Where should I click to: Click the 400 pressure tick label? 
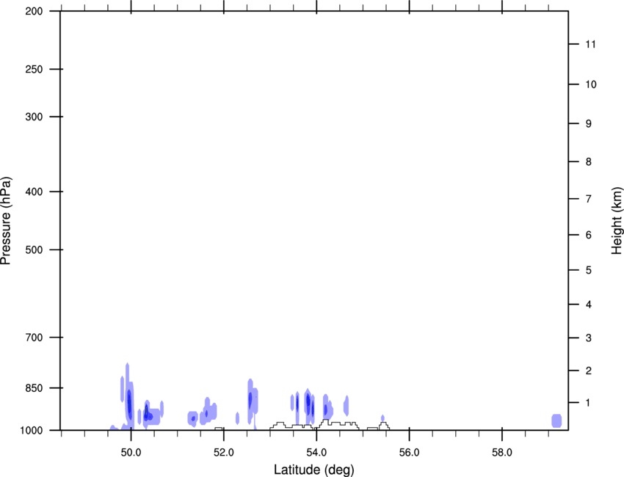click(x=34, y=192)
